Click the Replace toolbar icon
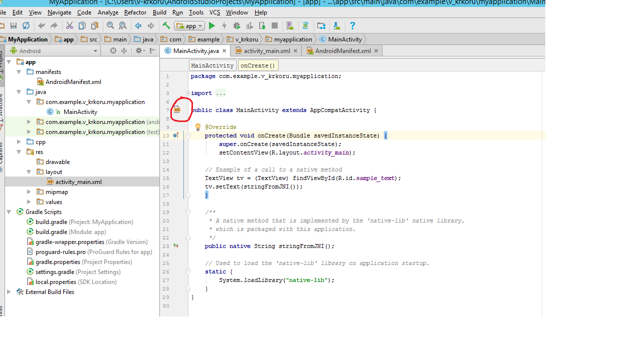This screenshot has height=358, width=626. 123,25
